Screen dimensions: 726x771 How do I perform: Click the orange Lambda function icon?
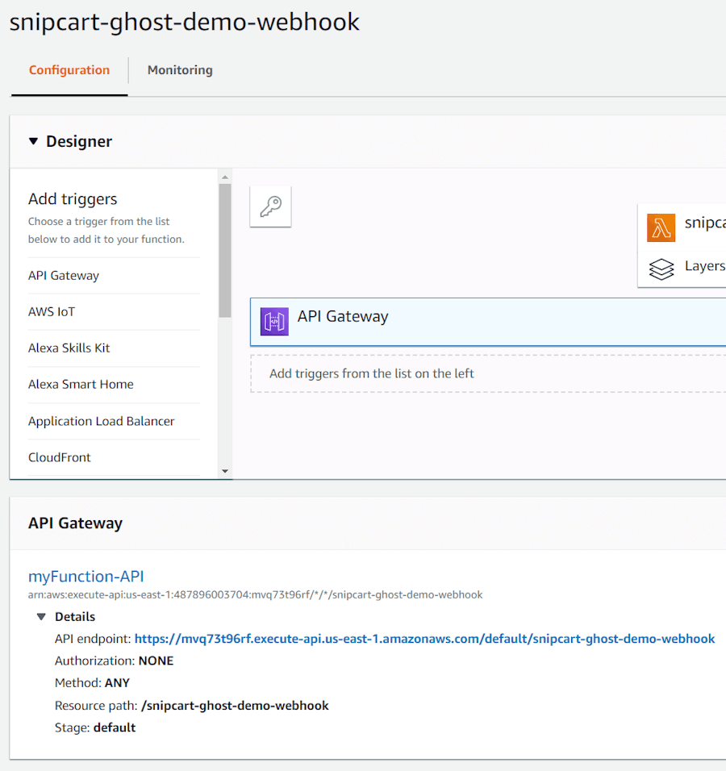tap(661, 227)
